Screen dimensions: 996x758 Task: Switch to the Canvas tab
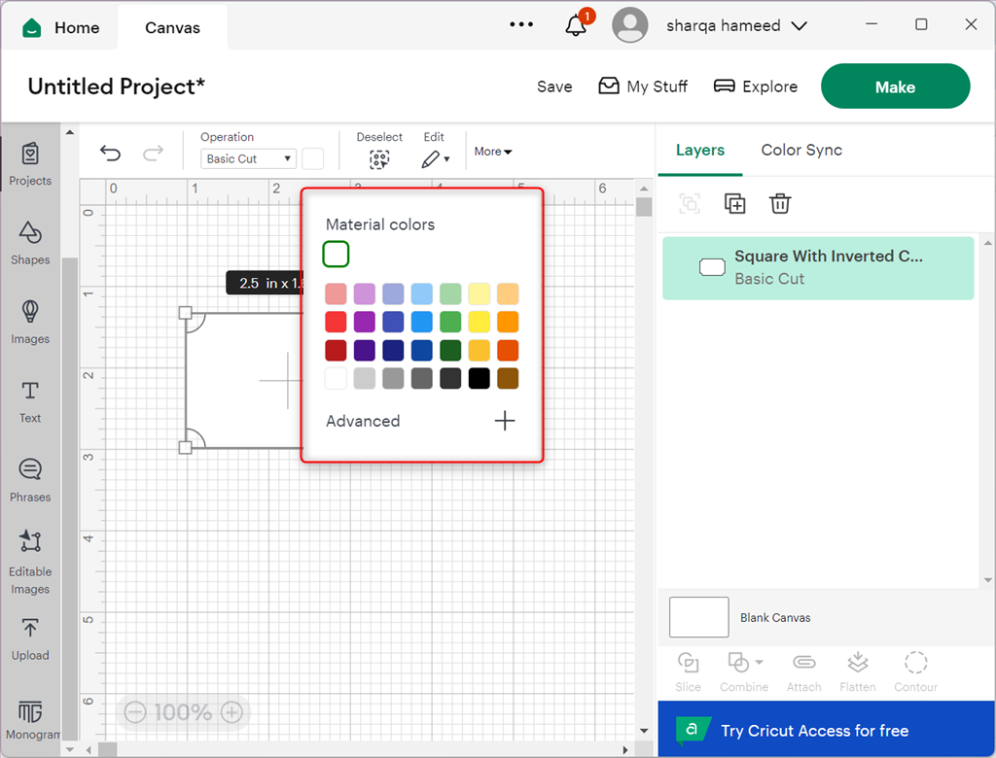coord(172,27)
